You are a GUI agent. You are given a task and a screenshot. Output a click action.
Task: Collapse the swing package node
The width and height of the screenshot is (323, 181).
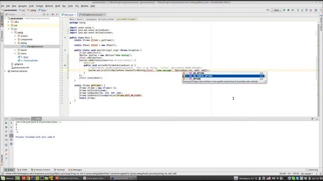coord(12,32)
